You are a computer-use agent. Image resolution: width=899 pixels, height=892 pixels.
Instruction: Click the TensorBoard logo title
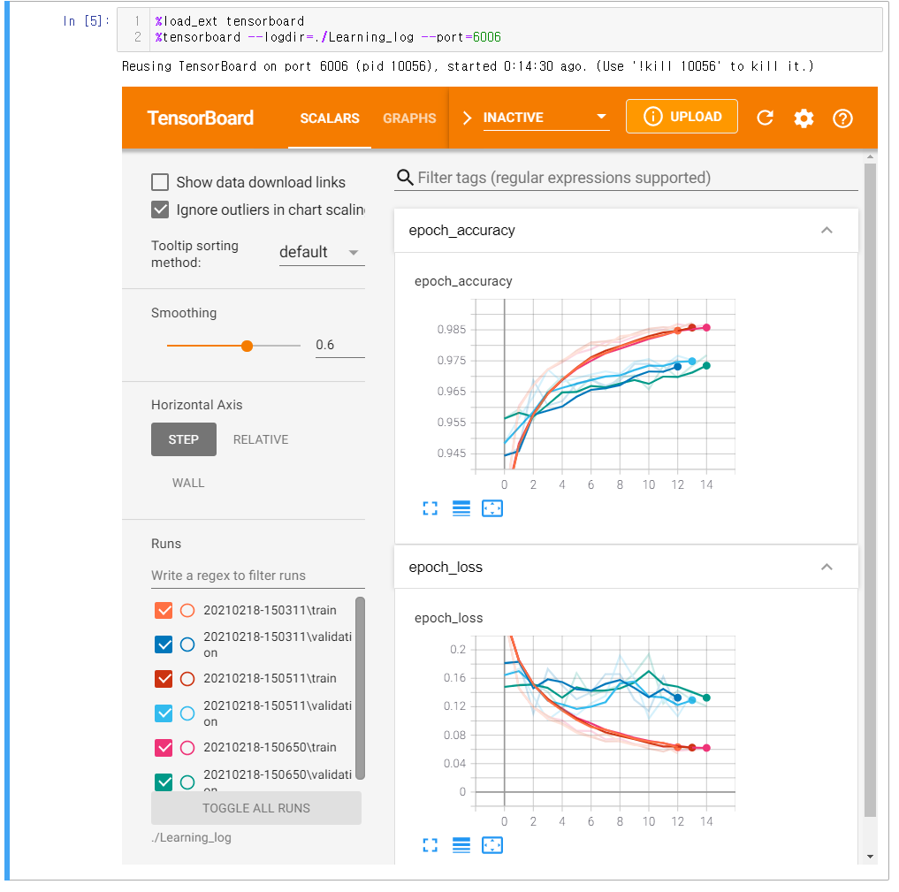tap(200, 118)
